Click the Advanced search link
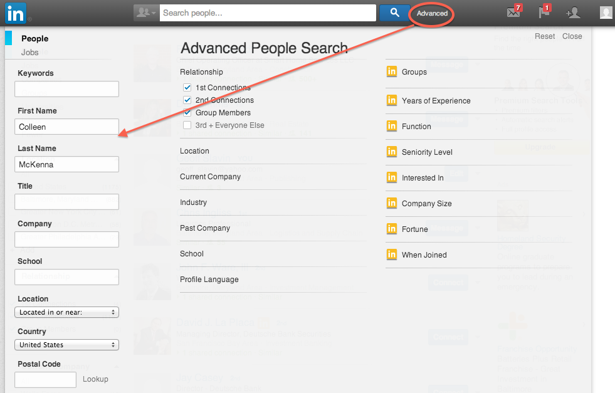Viewport: 615px width, 393px height. tap(432, 13)
